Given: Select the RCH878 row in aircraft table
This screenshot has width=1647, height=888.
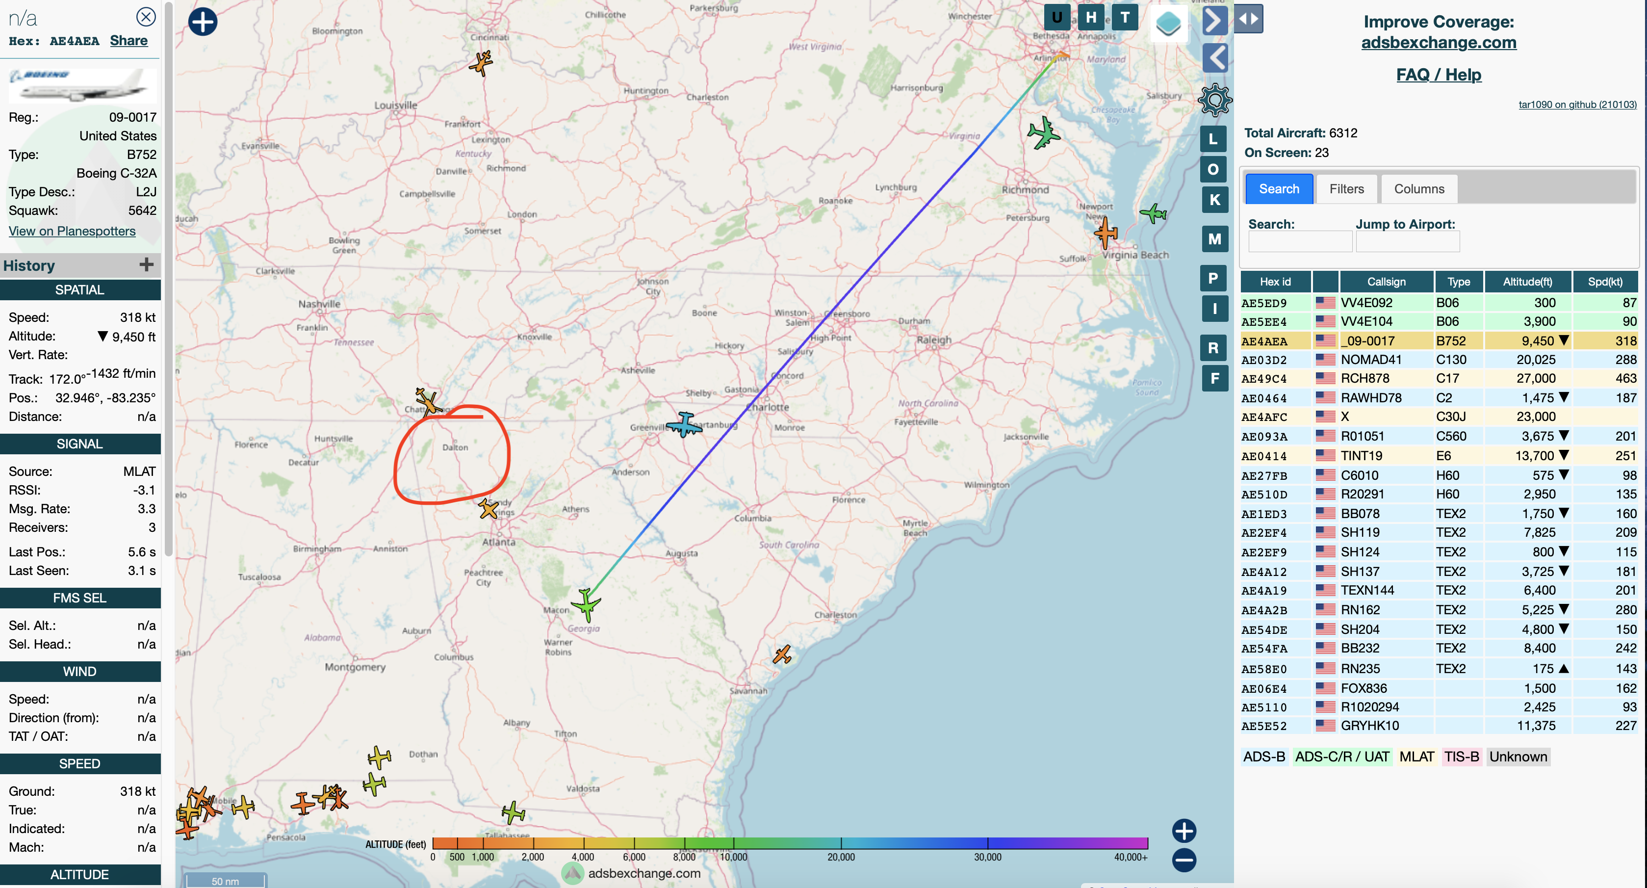Looking at the screenshot, I should click(1439, 379).
